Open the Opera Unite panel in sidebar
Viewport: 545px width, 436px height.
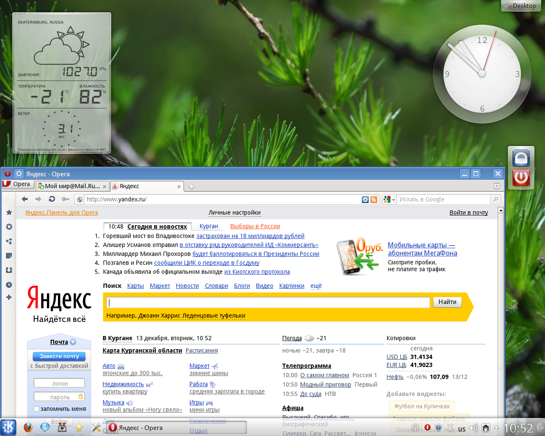click(x=9, y=241)
